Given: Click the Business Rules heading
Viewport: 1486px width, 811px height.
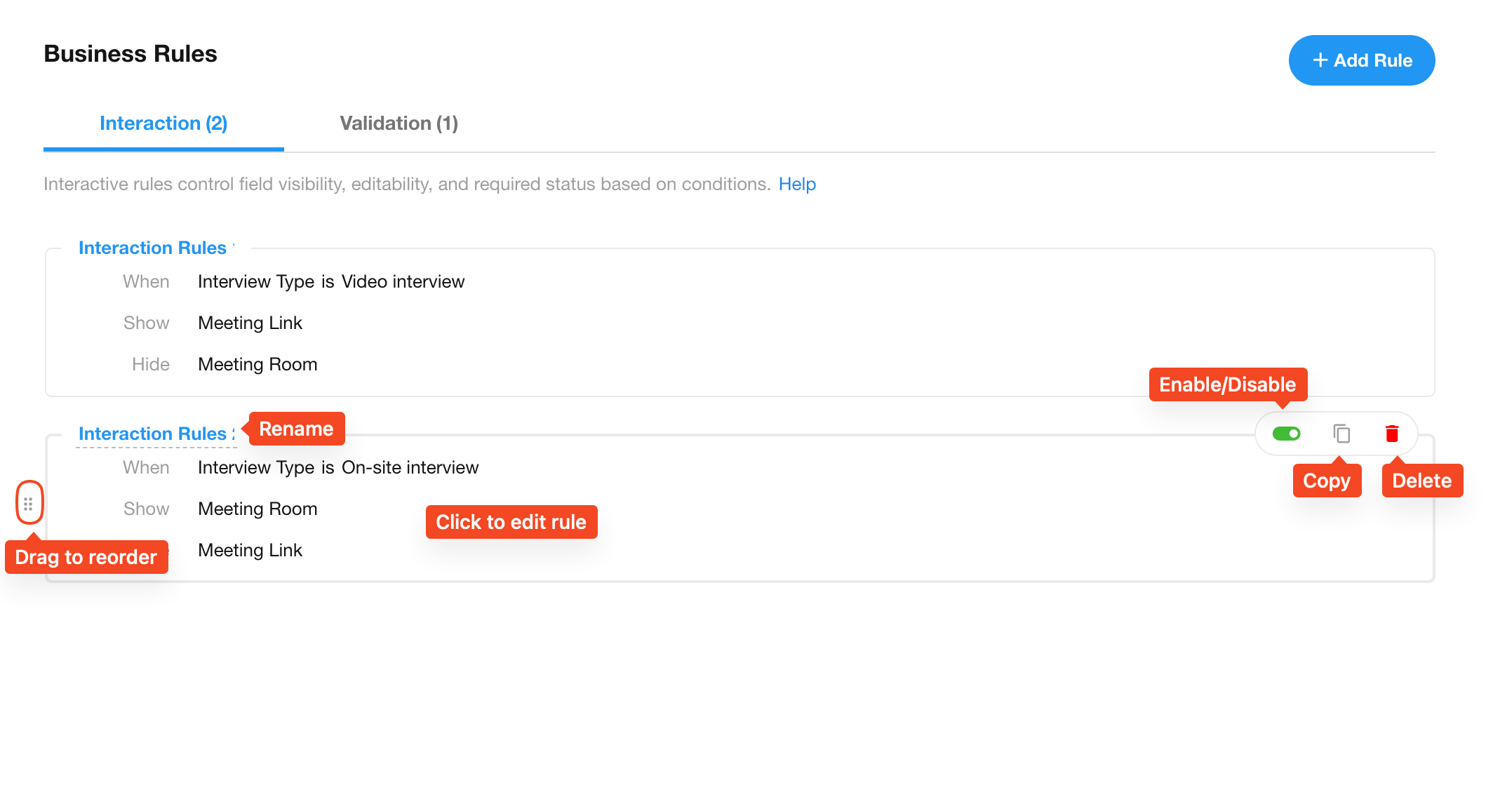Looking at the screenshot, I should pyautogui.click(x=130, y=54).
